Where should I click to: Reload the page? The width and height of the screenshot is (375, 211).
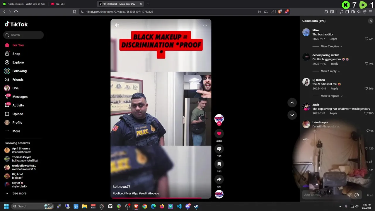(16, 12)
